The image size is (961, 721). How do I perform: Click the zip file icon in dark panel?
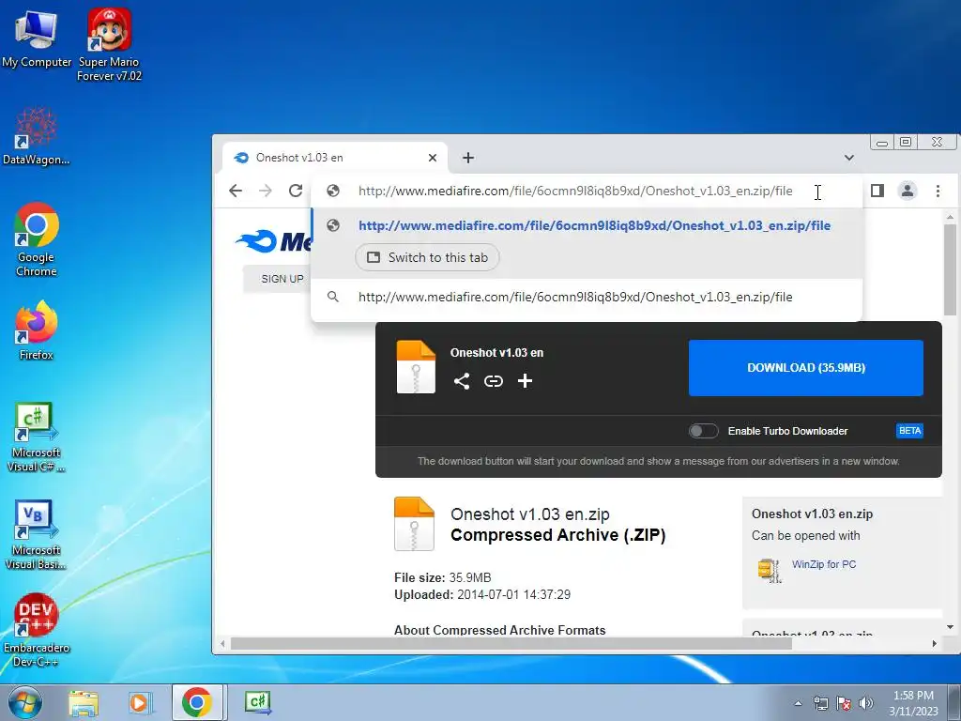[x=416, y=367]
